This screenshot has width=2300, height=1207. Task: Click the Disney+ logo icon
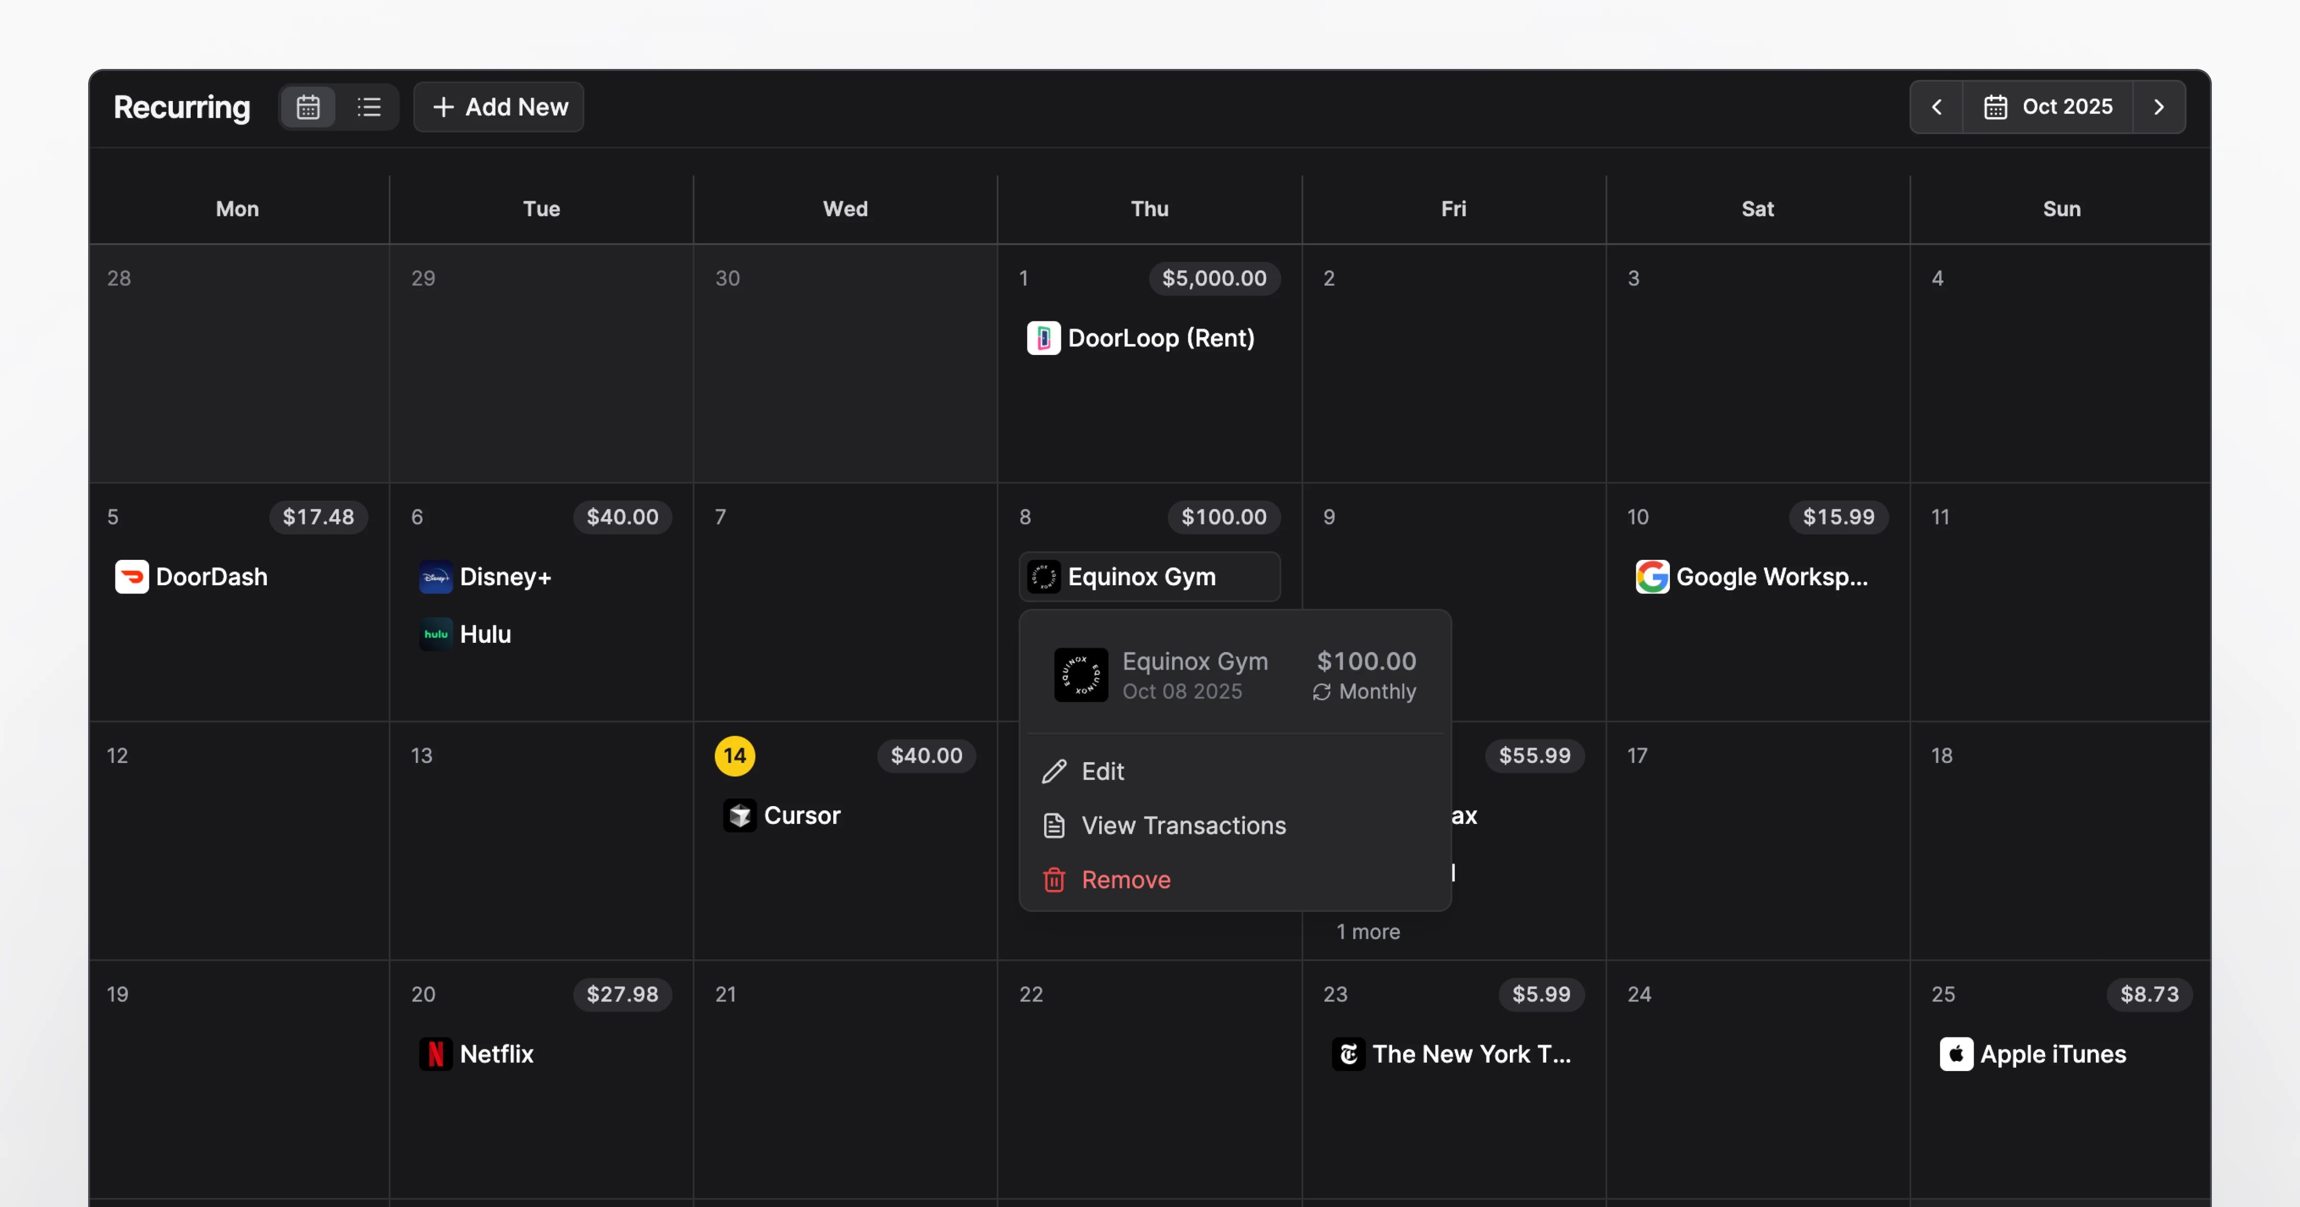click(436, 577)
